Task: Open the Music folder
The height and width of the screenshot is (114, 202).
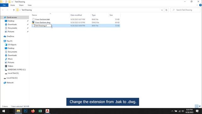Action: click(x=10, y=59)
